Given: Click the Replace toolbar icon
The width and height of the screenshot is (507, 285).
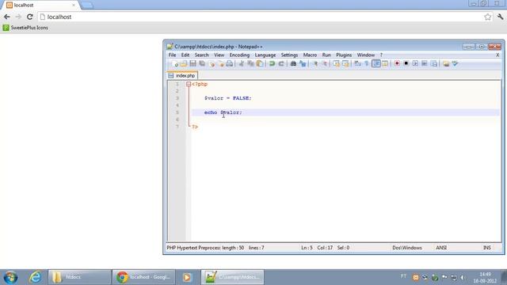Looking at the screenshot, I should pos(303,63).
